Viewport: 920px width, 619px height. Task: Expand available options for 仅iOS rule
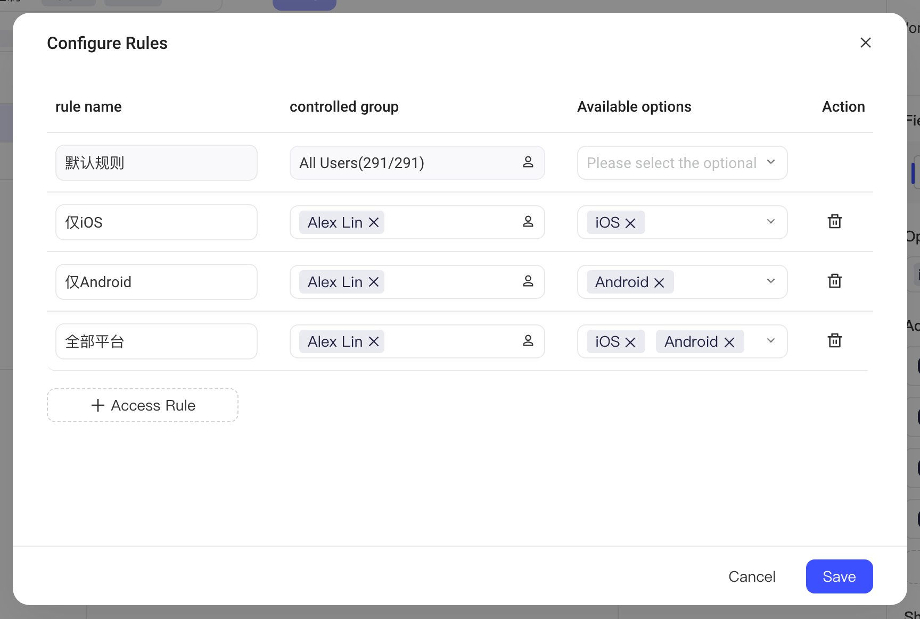771,222
